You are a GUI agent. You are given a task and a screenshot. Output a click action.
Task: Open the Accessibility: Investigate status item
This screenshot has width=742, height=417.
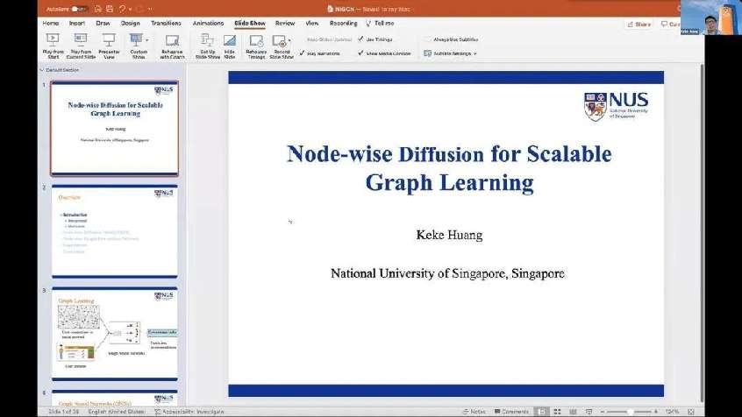[189, 412]
